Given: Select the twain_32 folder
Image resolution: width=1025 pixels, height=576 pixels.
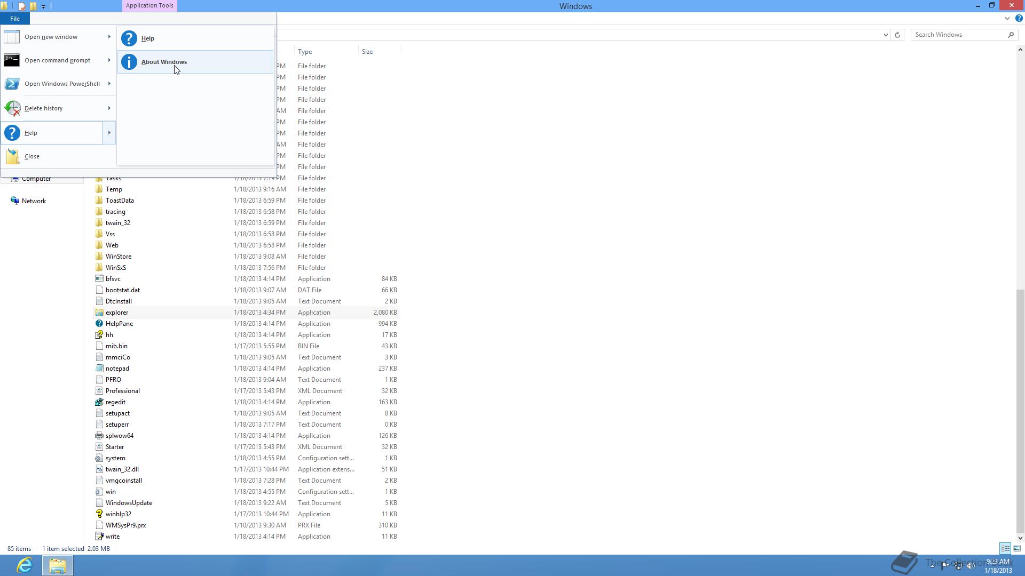Looking at the screenshot, I should (117, 223).
